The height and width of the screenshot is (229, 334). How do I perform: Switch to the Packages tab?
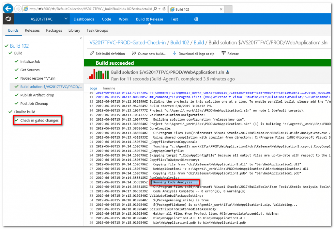(54, 30)
